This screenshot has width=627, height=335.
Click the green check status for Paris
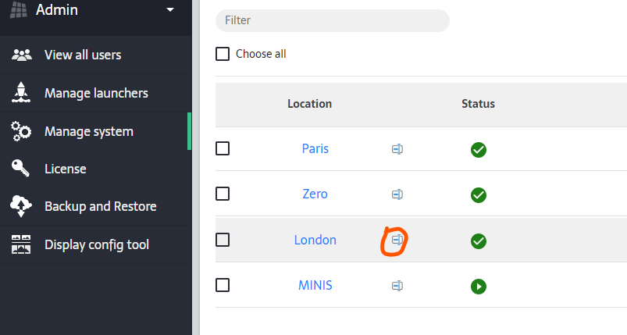coord(479,150)
